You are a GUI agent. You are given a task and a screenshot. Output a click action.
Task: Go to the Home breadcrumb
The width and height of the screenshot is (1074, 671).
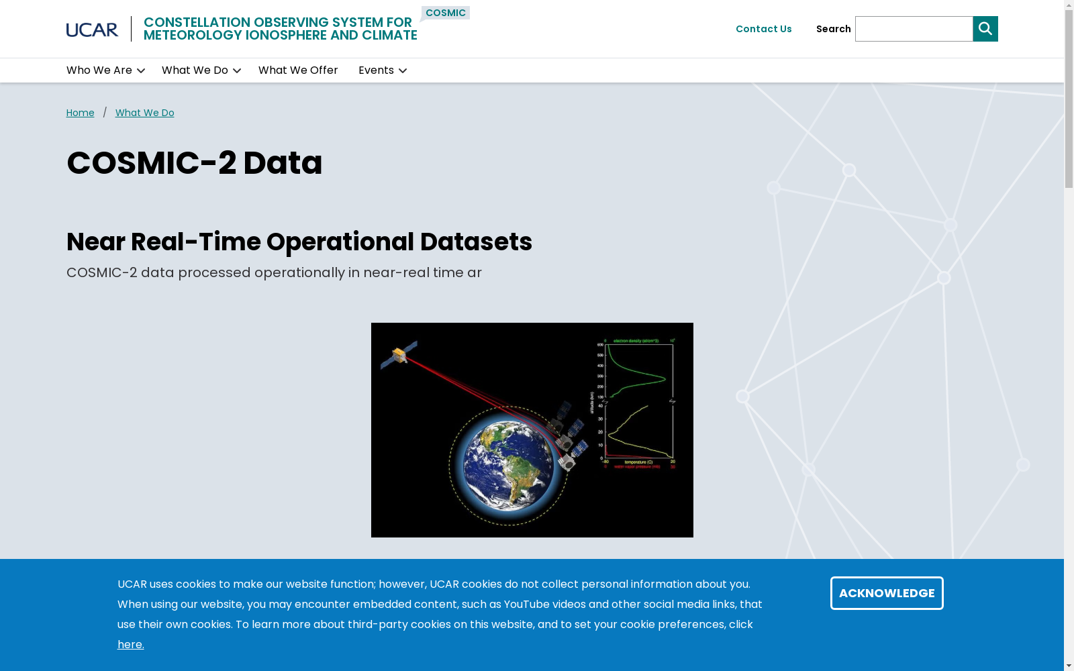coord(81,113)
